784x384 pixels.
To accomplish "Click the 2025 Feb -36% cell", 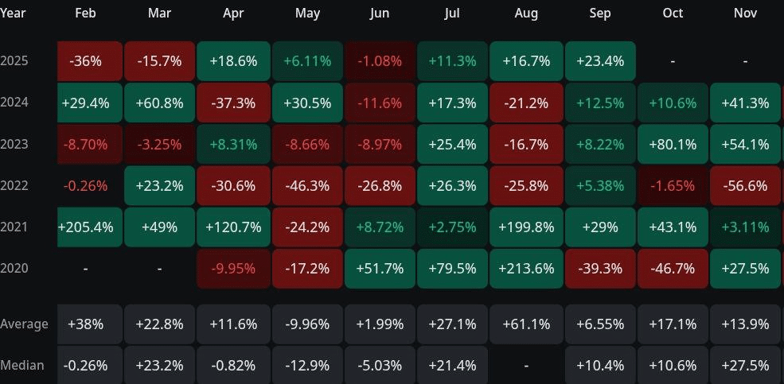I will pos(90,61).
